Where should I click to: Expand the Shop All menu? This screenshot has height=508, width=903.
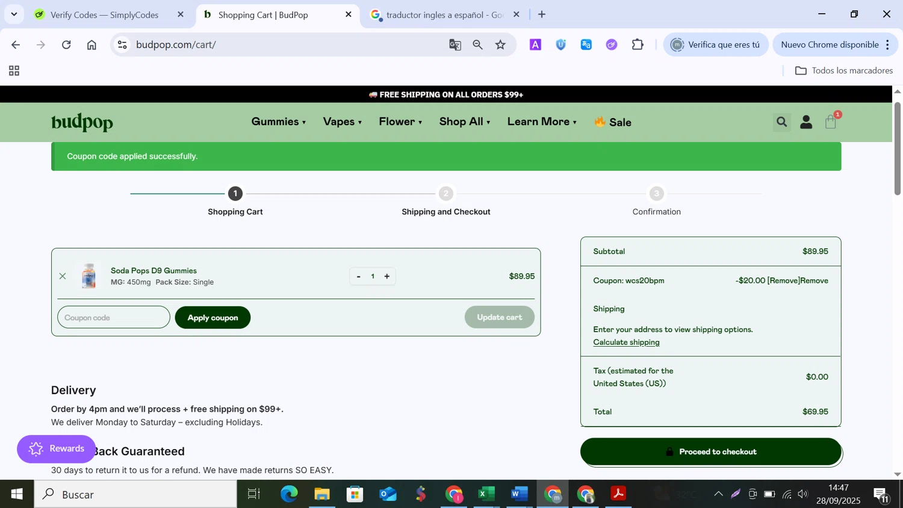click(x=464, y=122)
